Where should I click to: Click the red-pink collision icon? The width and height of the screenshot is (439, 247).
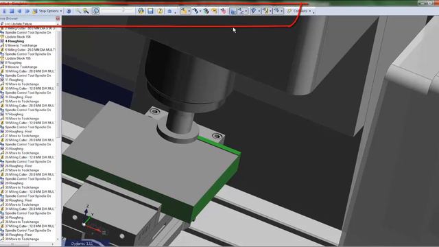point(223,11)
